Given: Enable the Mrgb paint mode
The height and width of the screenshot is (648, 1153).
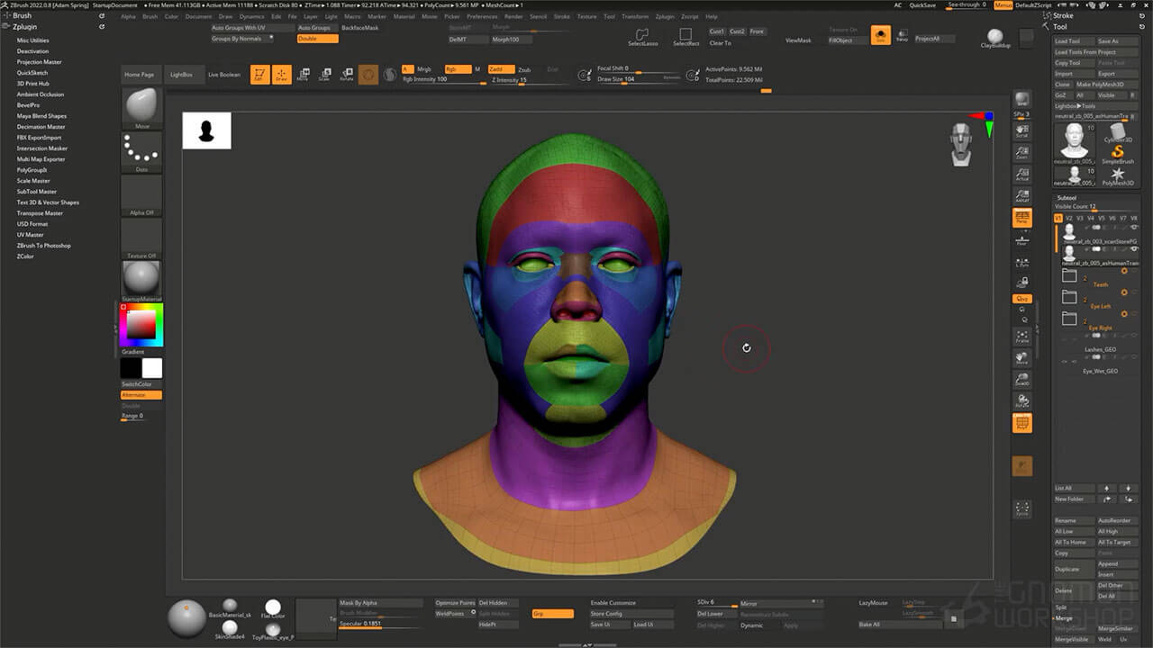Looking at the screenshot, I should coord(425,68).
